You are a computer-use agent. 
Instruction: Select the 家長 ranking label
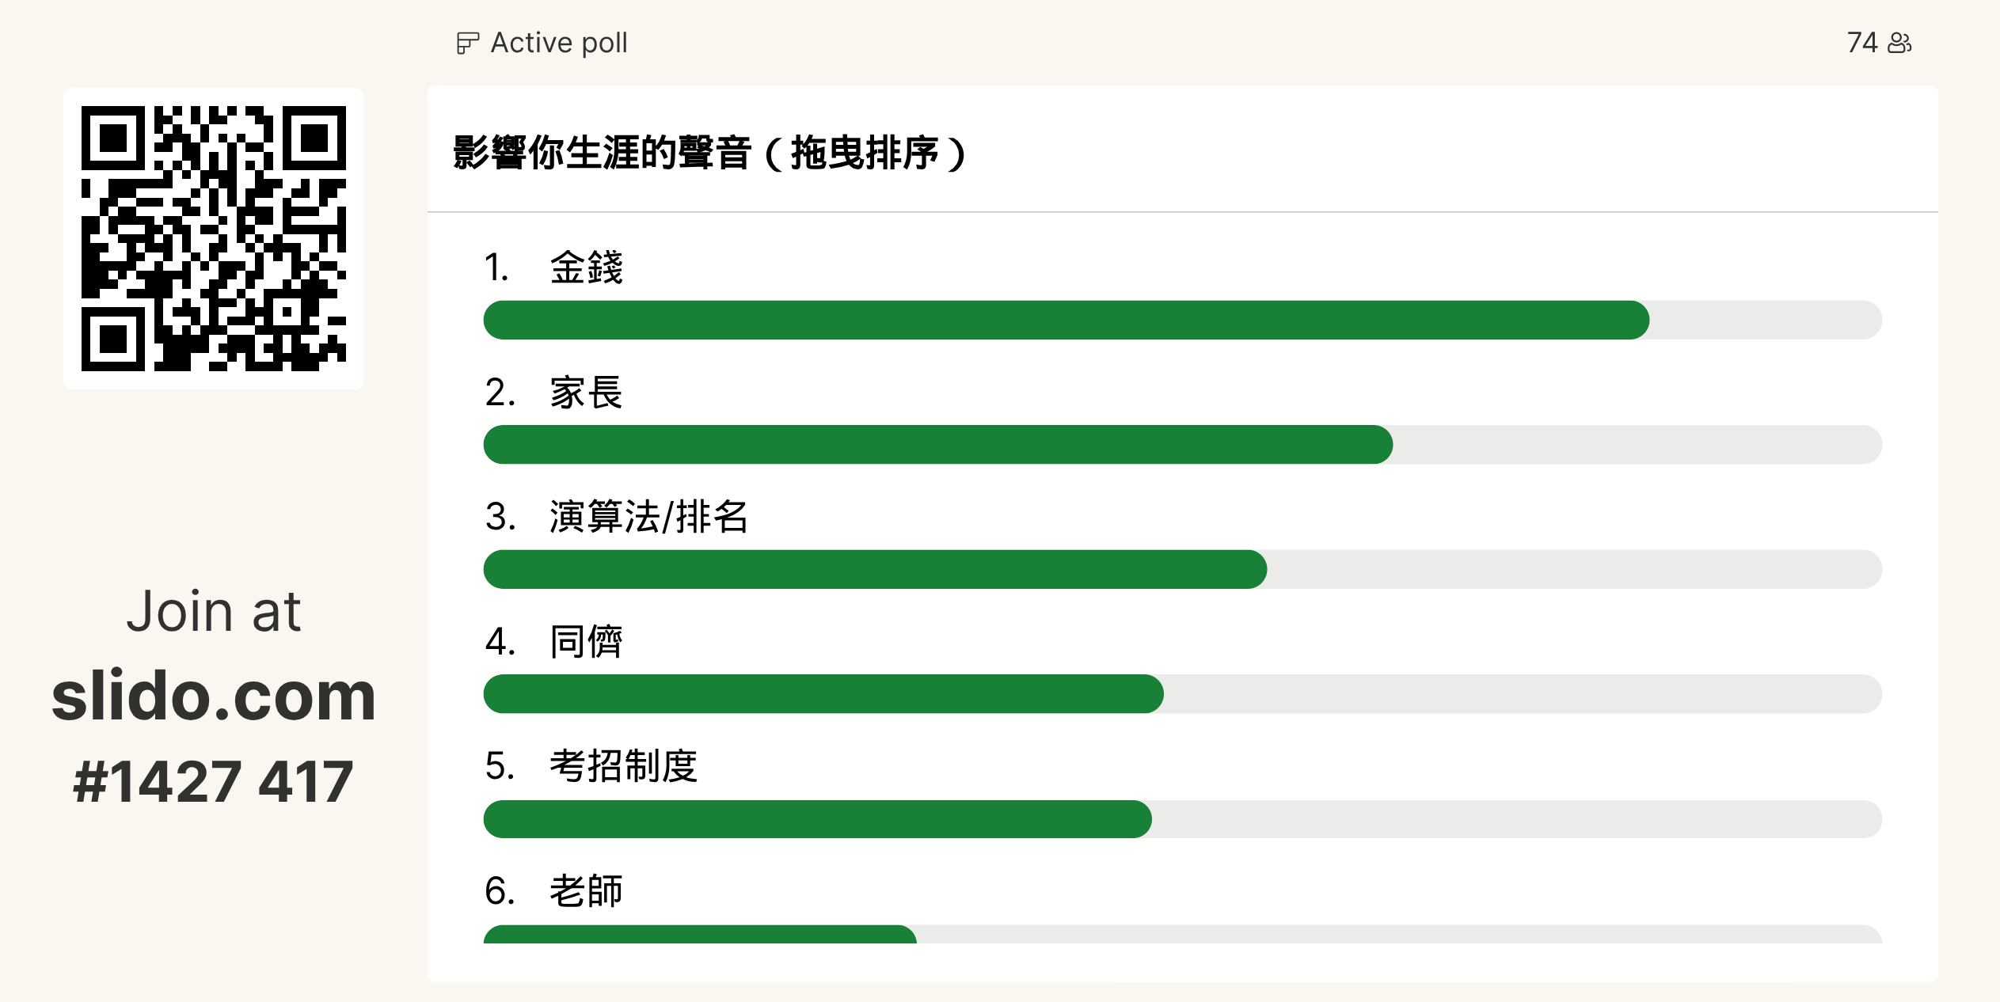click(586, 393)
